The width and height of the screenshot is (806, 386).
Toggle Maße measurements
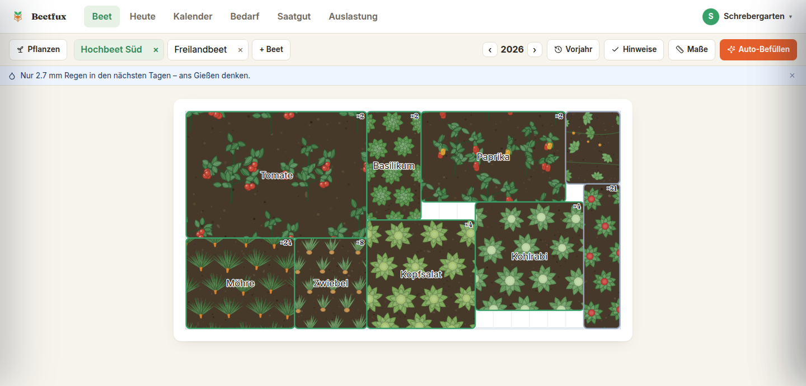click(x=692, y=49)
